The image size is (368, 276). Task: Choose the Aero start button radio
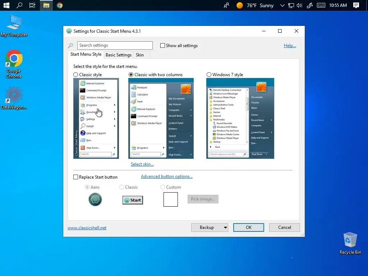click(x=87, y=187)
